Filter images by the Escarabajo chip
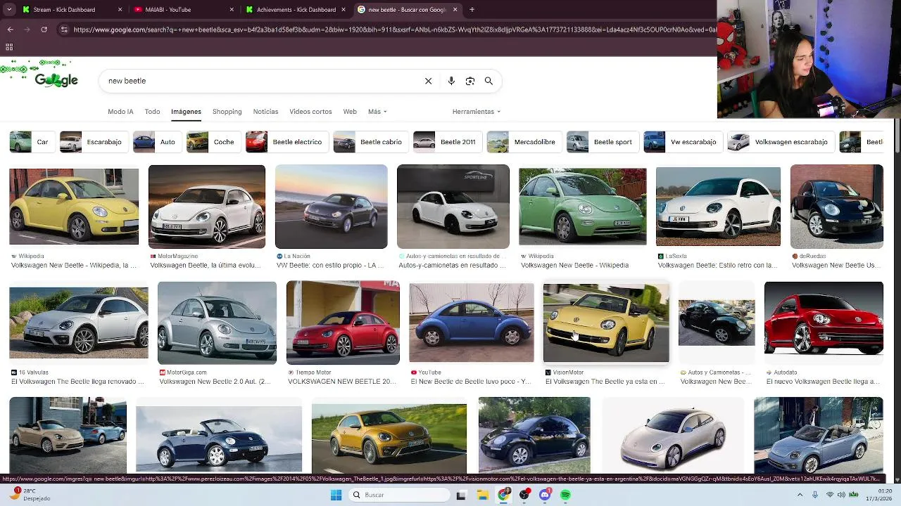This screenshot has height=506, width=901. click(x=93, y=142)
